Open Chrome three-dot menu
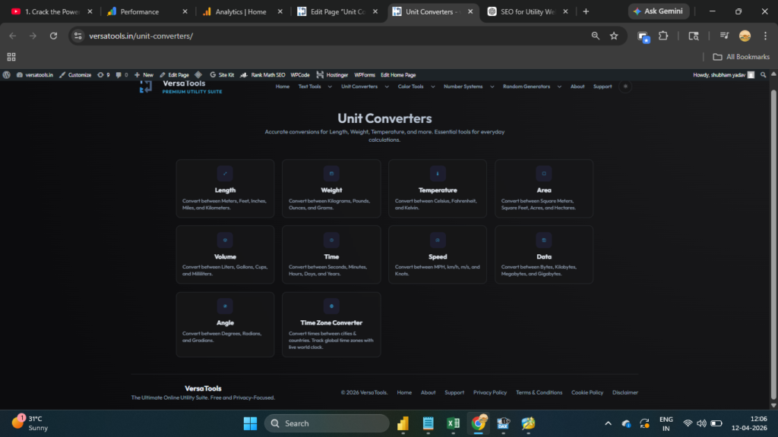The width and height of the screenshot is (778, 437). 766,36
